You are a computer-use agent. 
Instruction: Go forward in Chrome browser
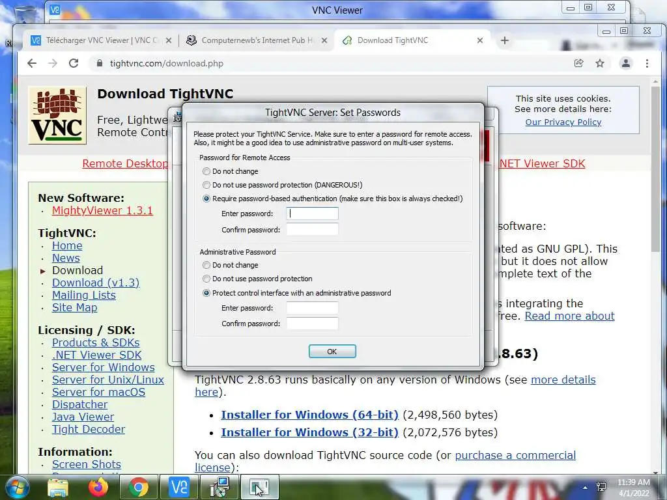pyautogui.click(x=53, y=63)
